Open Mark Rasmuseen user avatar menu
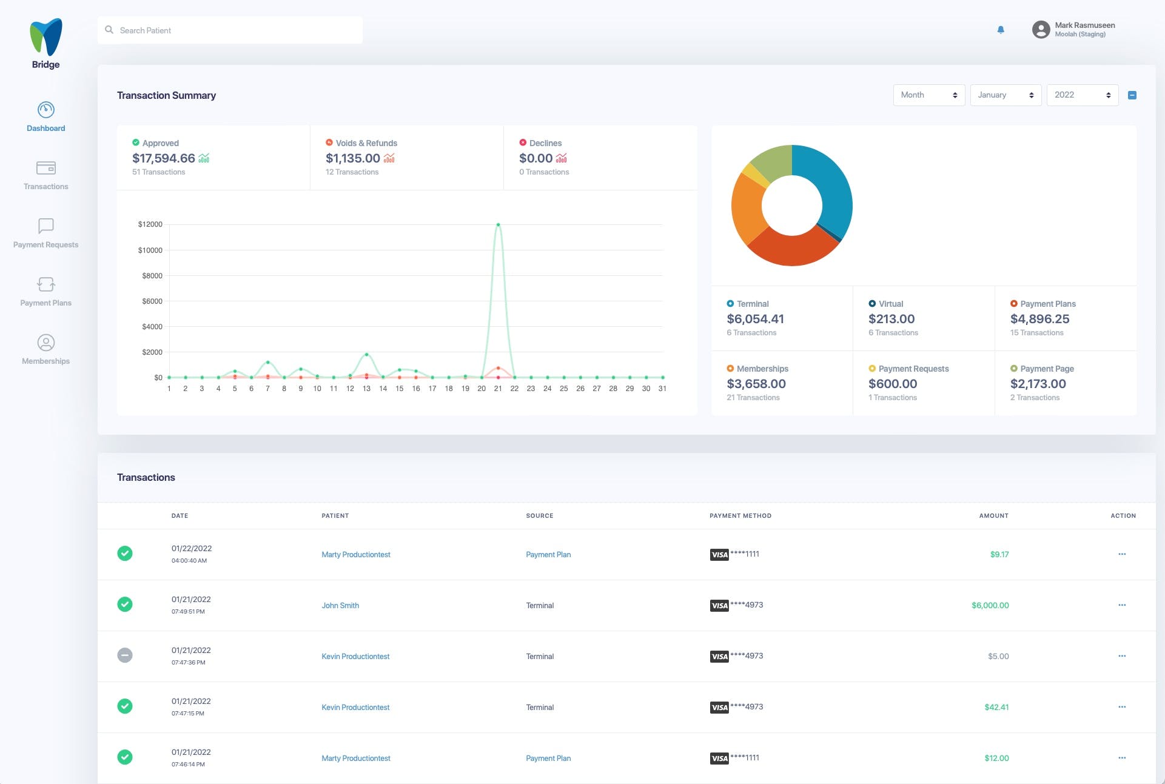Image resolution: width=1165 pixels, height=784 pixels. pyautogui.click(x=1041, y=30)
